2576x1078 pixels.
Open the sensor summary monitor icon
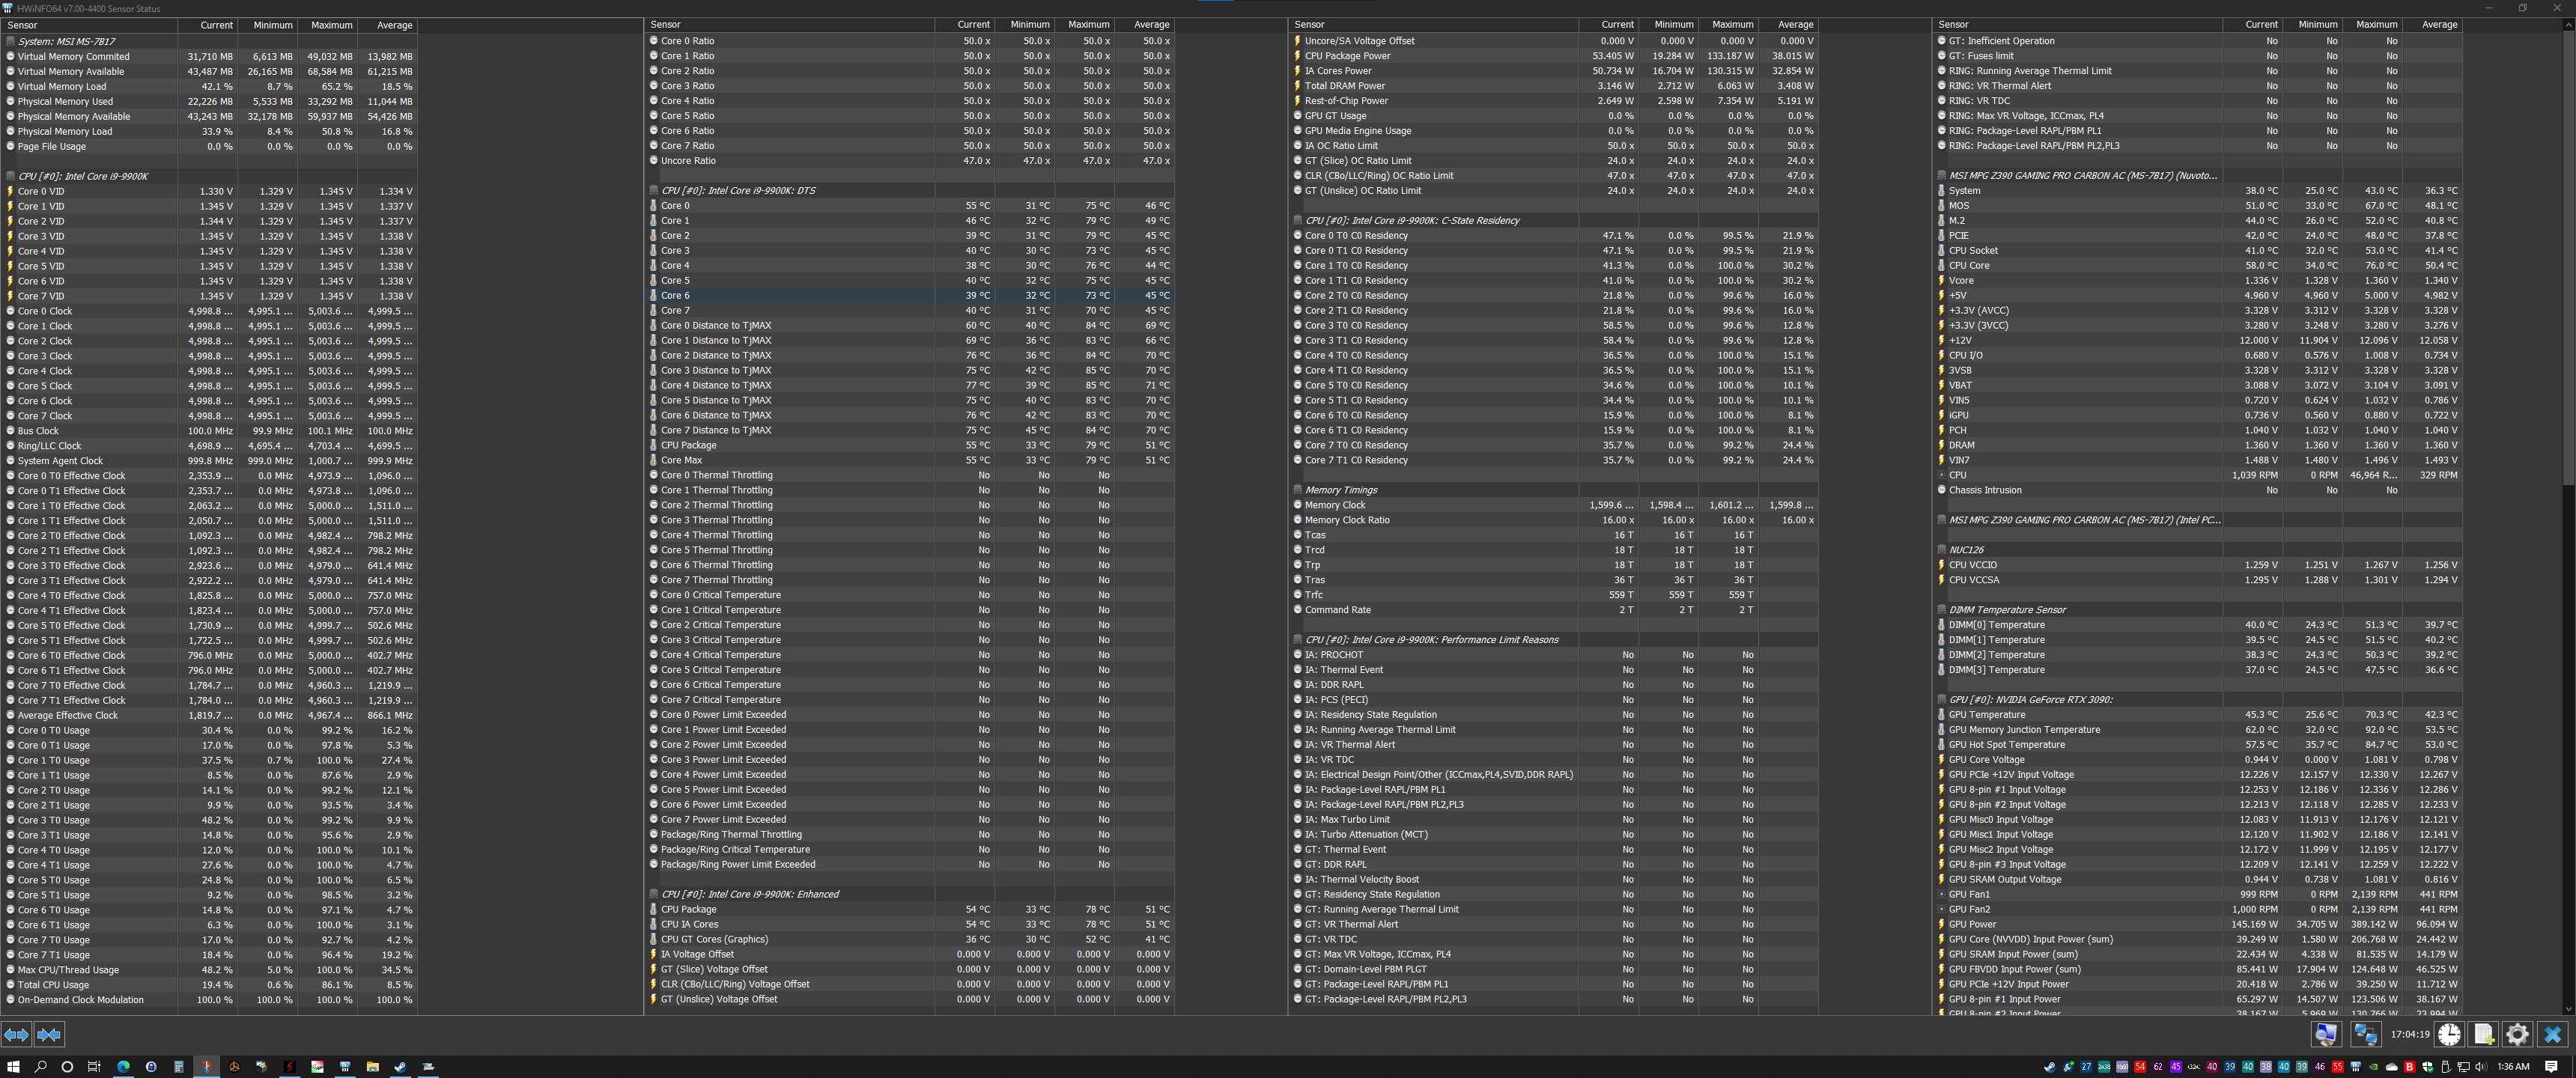(x=2326, y=1035)
